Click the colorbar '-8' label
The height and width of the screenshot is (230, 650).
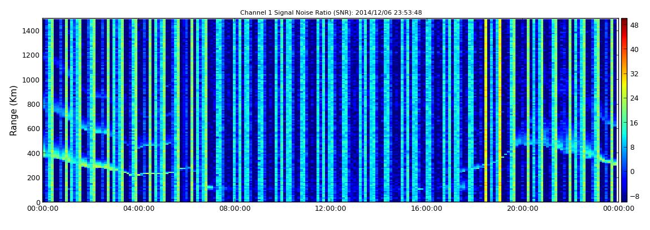pos(634,196)
